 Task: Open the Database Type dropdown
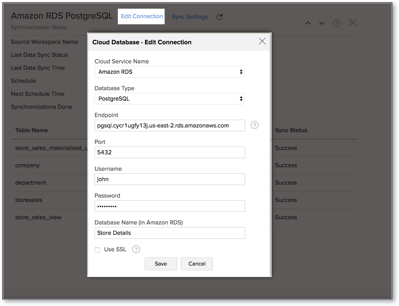click(x=169, y=98)
